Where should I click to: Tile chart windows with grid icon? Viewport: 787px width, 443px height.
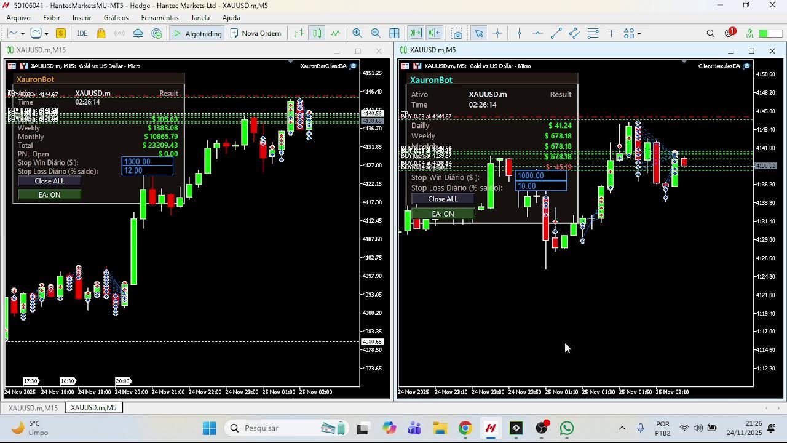click(x=395, y=33)
